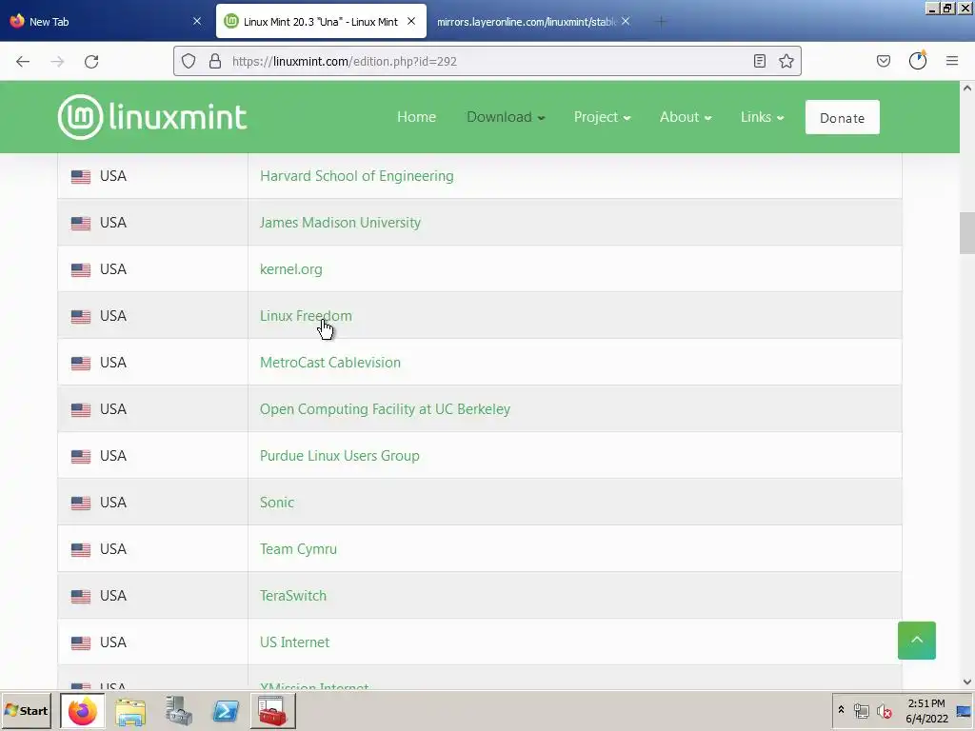Open the US Internet mirror link
Viewport: 975px width, 731px height.
coord(295,642)
